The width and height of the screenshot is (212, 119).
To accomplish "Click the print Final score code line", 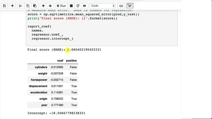I will point(72,19).
